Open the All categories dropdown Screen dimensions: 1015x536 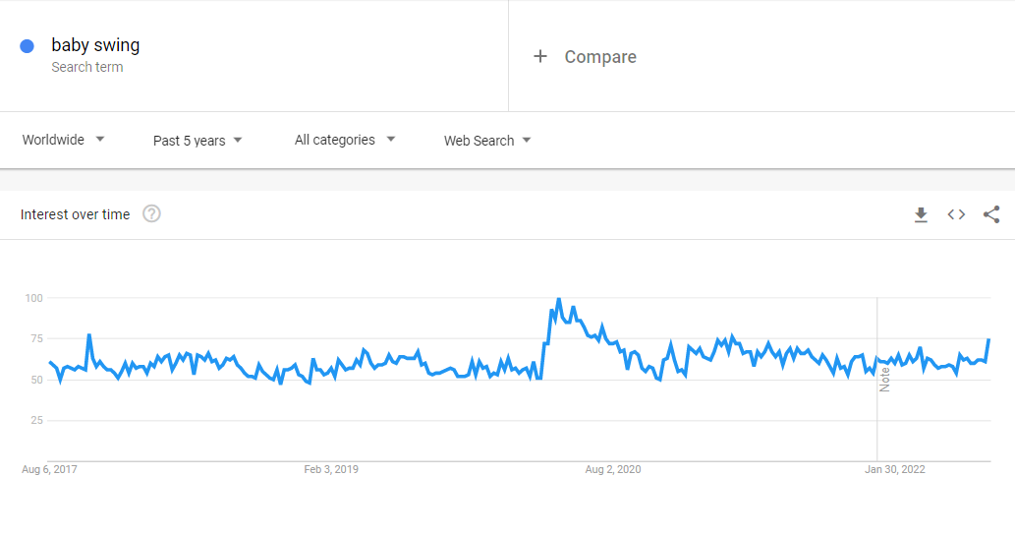coord(345,140)
